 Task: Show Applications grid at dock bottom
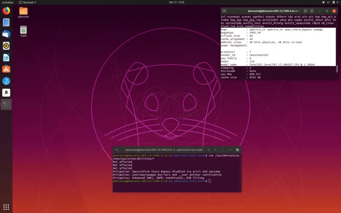6,207
